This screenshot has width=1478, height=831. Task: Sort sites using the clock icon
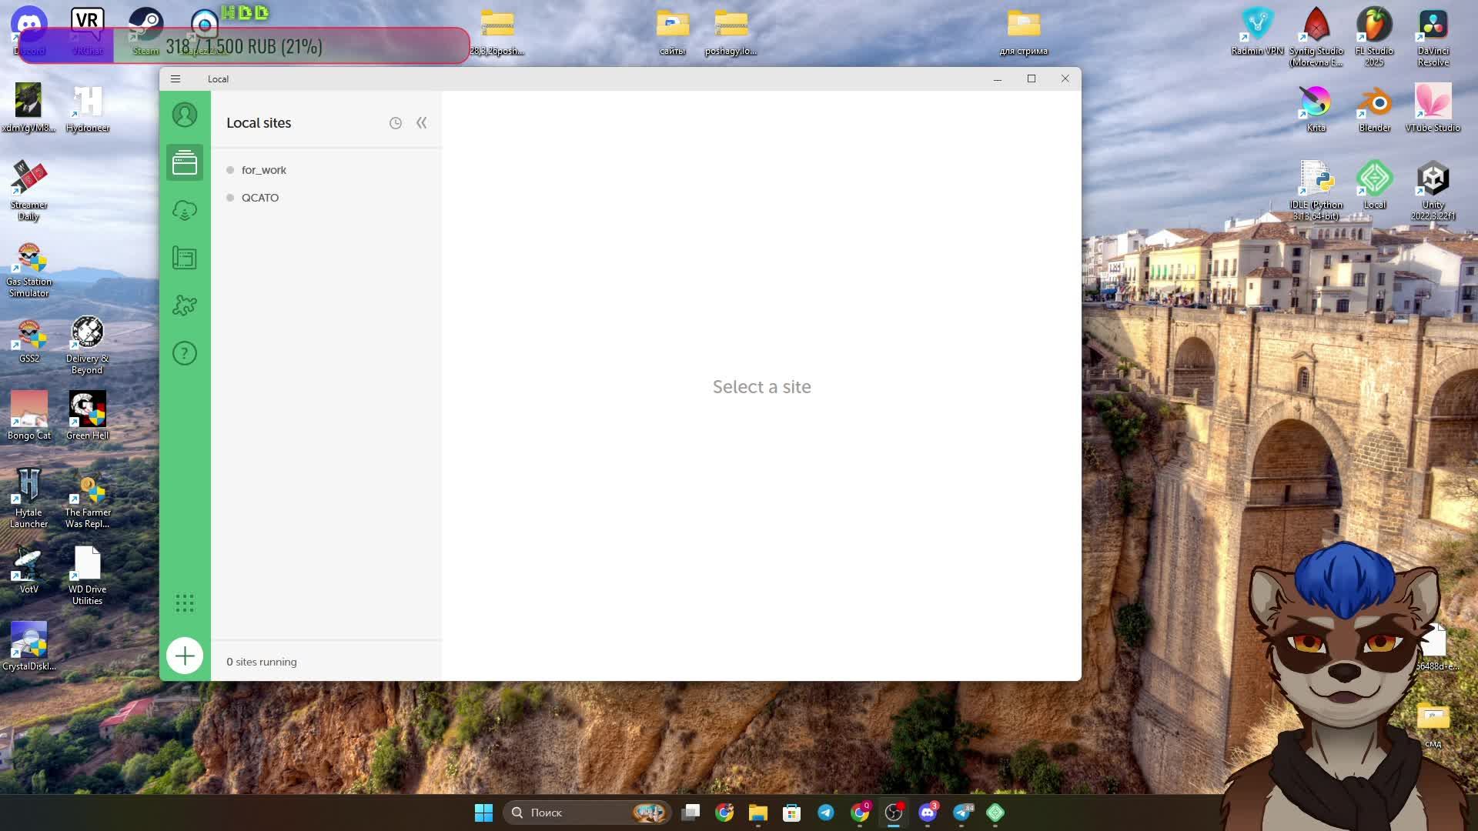tap(396, 123)
